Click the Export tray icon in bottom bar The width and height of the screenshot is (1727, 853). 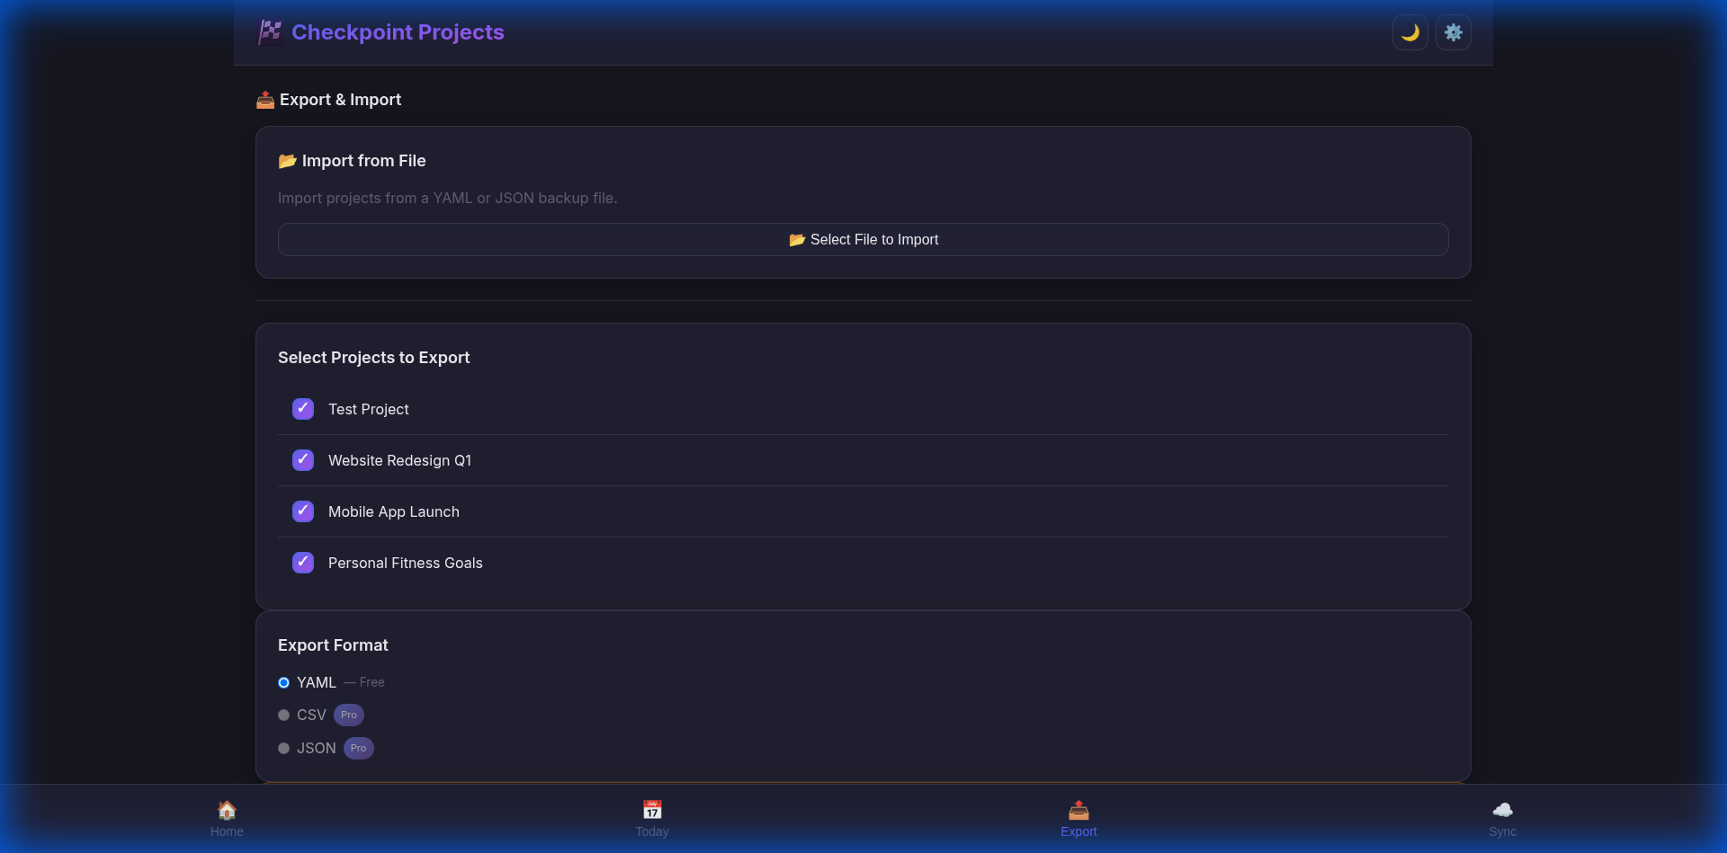click(1078, 810)
